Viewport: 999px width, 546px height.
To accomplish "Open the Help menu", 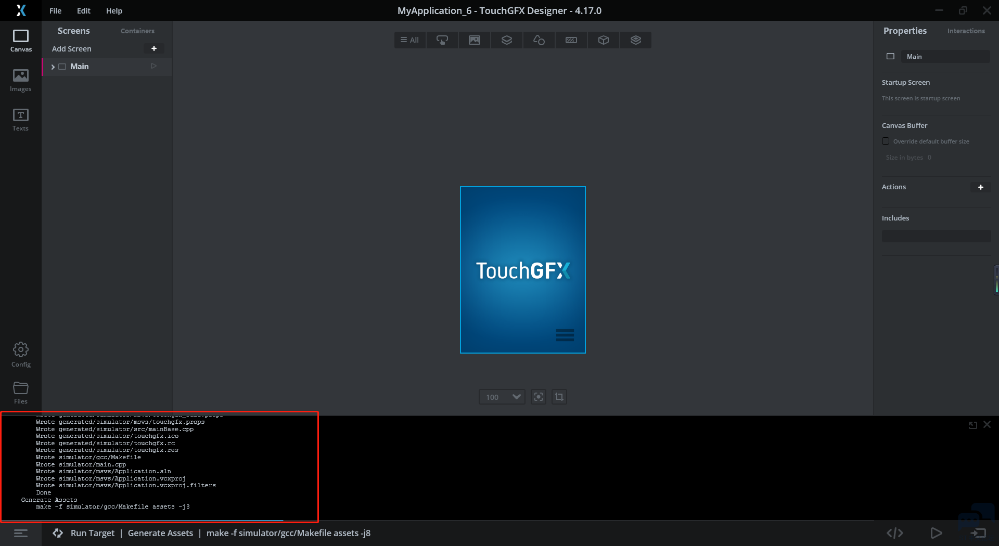I will pos(114,10).
